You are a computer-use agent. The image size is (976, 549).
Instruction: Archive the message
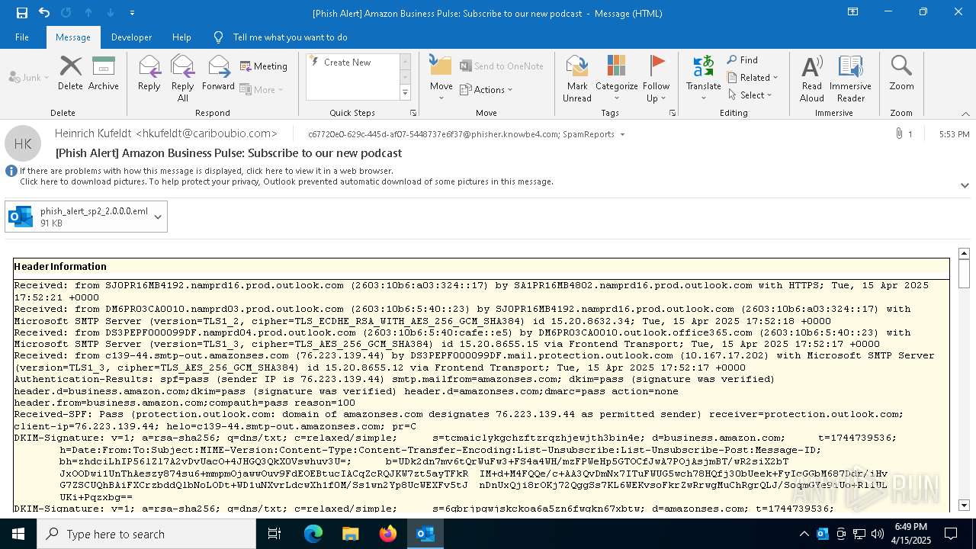(104, 73)
